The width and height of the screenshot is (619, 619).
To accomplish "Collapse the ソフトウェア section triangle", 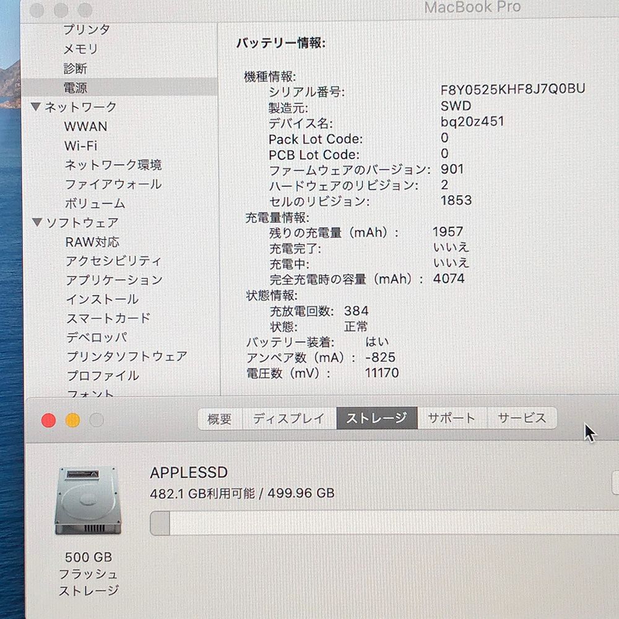I will pyautogui.click(x=37, y=222).
